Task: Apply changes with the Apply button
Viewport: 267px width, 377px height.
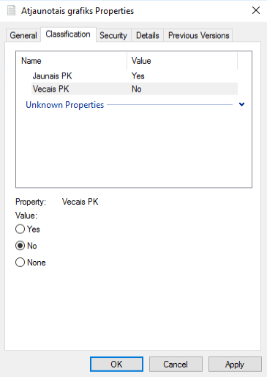Action: coord(235,365)
